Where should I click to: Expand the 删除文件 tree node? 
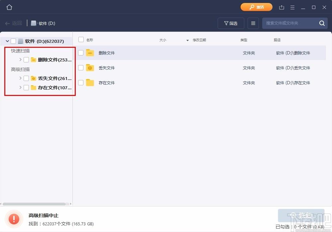[20, 60]
